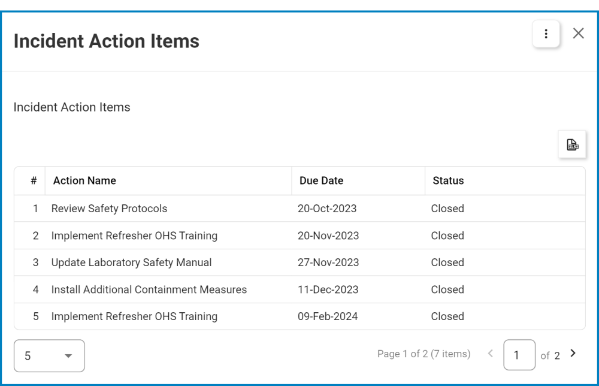Image resolution: width=599 pixels, height=386 pixels.
Task: Click the export to CSV icon
Action: (x=572, y=144)
